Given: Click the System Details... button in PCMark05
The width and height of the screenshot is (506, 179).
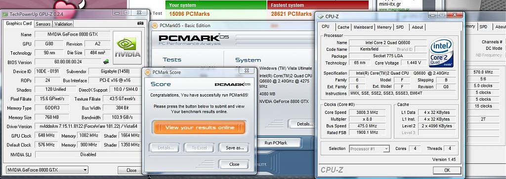Looking at the screenshot, I should point(302,124).
